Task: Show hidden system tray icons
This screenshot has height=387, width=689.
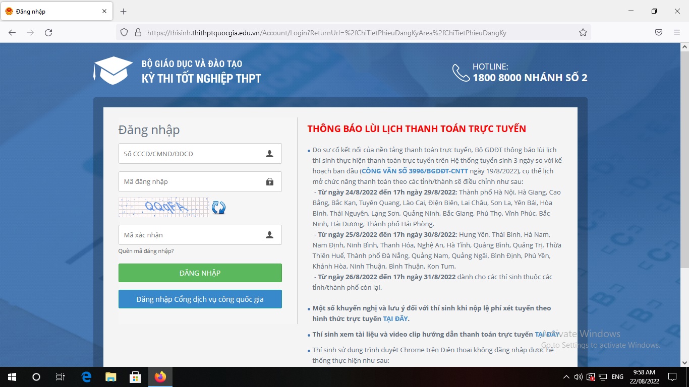Action: 566,377
